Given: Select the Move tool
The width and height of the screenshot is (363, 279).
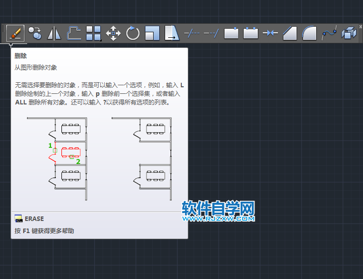Looking at the screenshot, I should coord(113,33).
